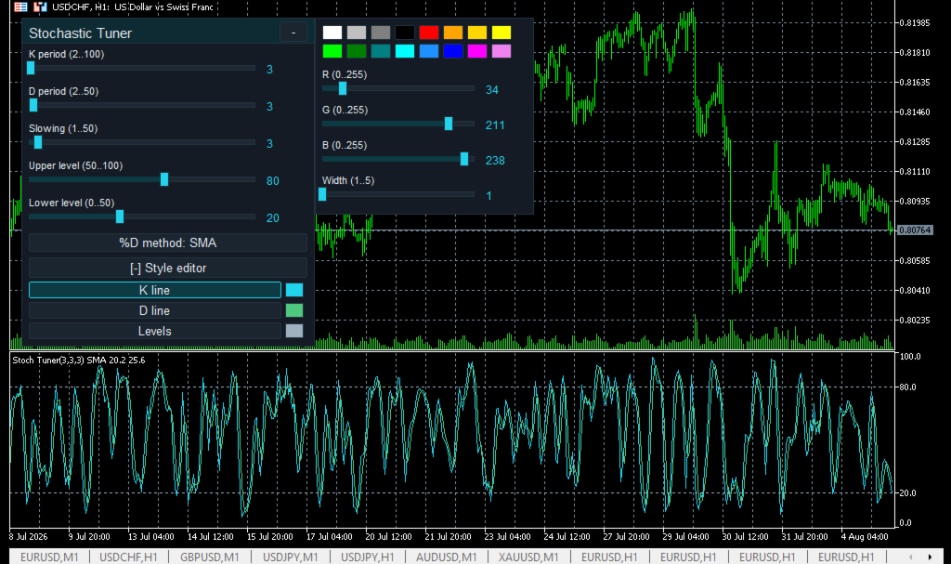Screen dimensions: 951x564
Task: Pick the light gray color swatch
Action: (357, 33)
